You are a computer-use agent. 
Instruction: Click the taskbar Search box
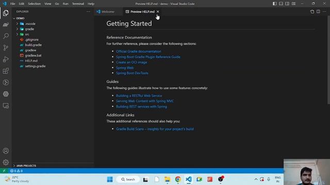(128, 179)
